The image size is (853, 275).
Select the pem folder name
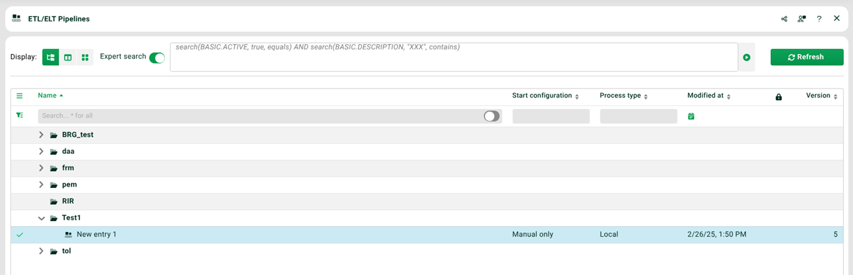click(70, 185)
